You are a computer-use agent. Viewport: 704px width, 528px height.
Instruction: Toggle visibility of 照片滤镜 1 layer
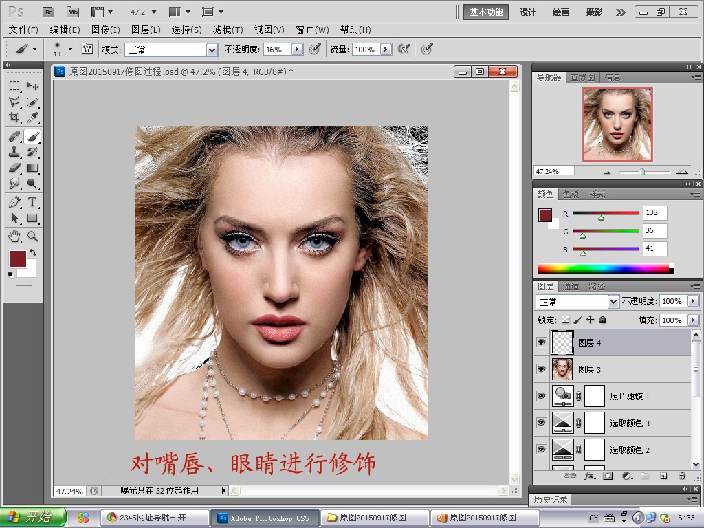click(541, 396)
